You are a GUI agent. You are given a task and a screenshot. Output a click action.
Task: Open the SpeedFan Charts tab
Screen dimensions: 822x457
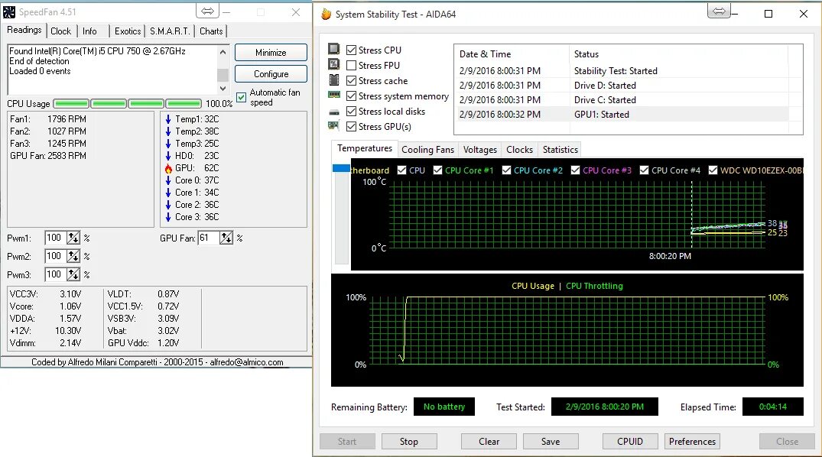pyautogui.click(x=211, y=31)
